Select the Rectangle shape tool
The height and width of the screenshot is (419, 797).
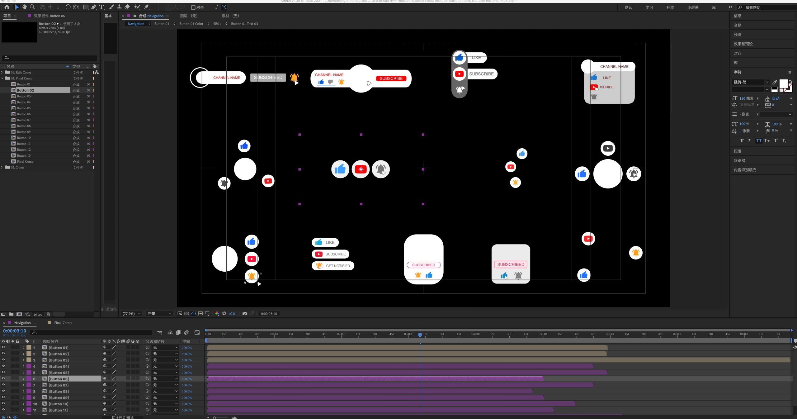pyautogui.click(x=86, y=7)
